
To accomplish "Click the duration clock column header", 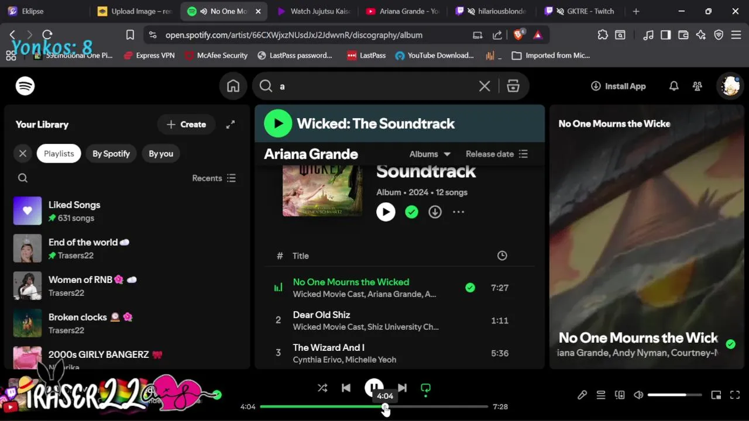I will coord(502,256).
